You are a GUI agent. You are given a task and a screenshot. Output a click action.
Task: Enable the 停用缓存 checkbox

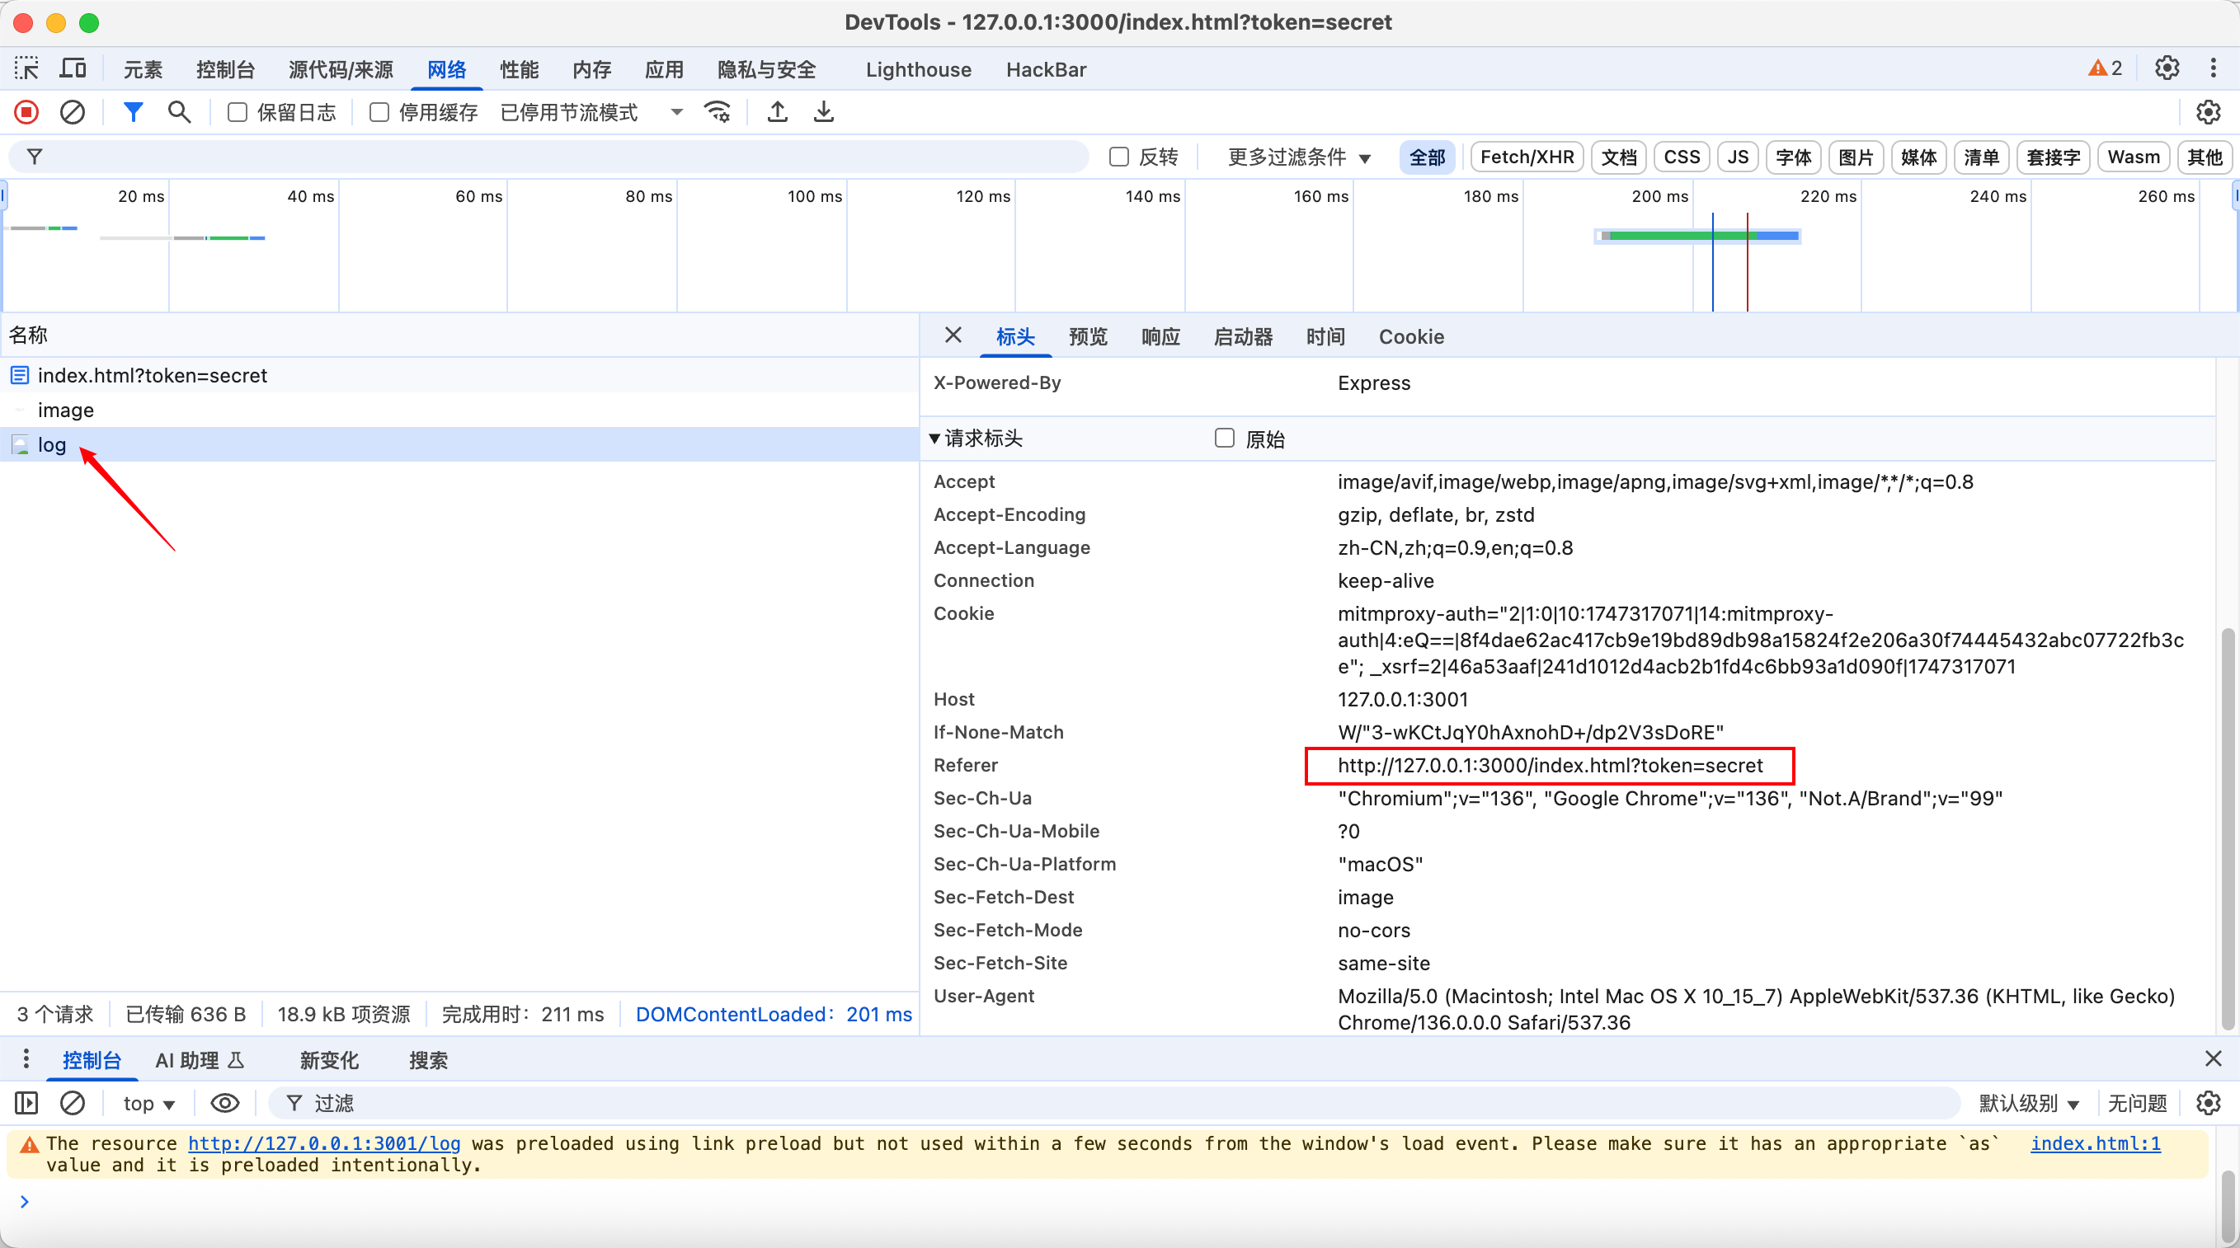(x=379, y=112)
